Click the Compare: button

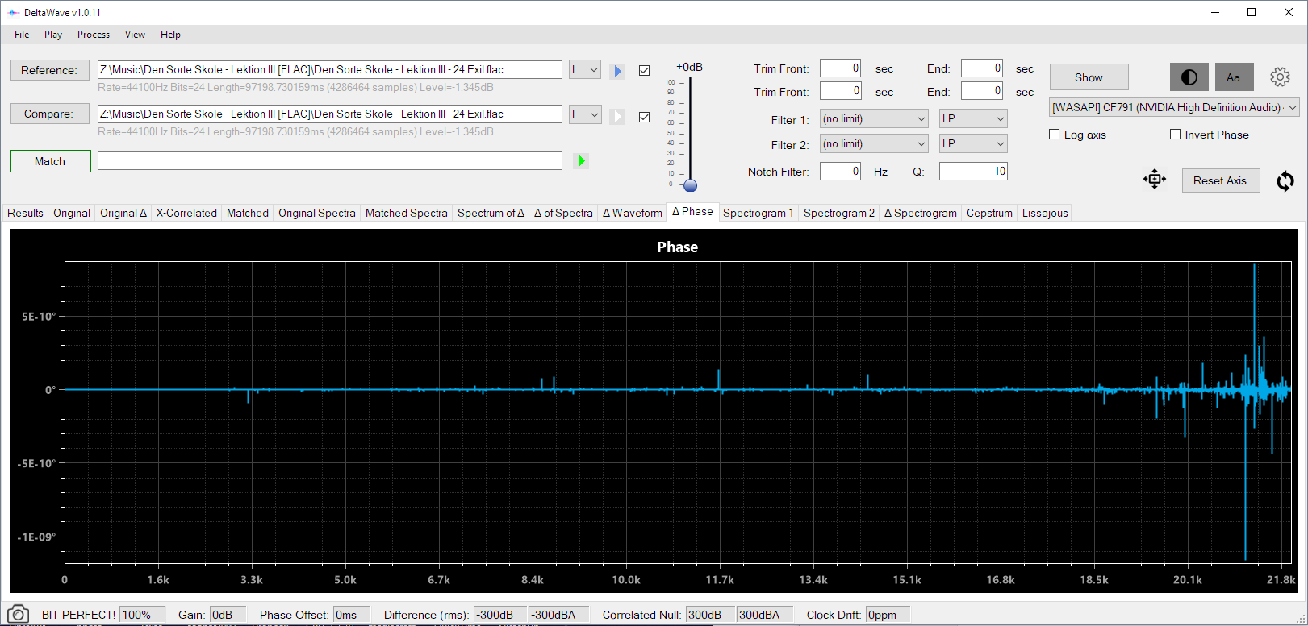[x=49, y=114]
